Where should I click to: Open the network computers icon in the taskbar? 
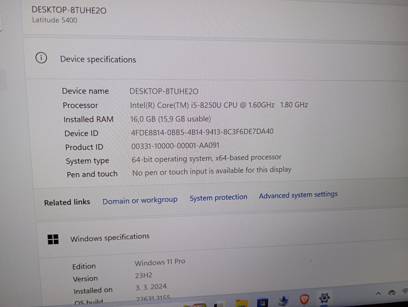[x=283, y=301]
